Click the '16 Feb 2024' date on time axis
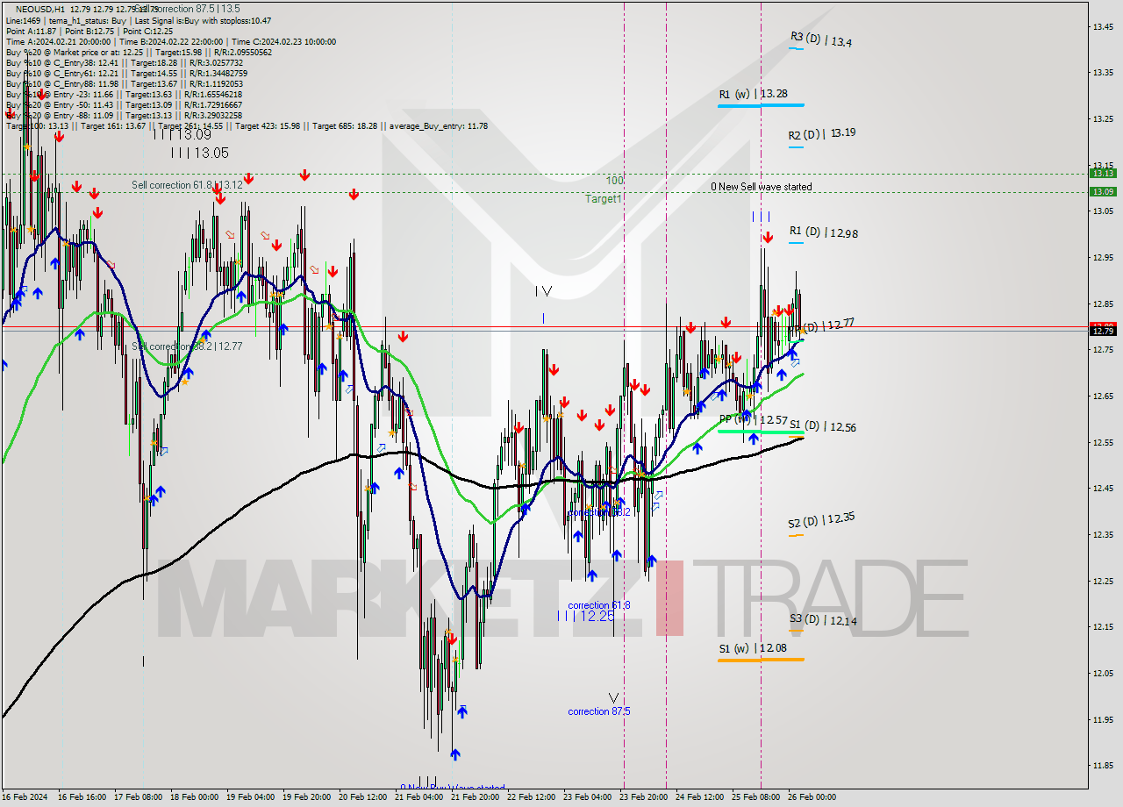1123x807 pixels. pos(25,797)
